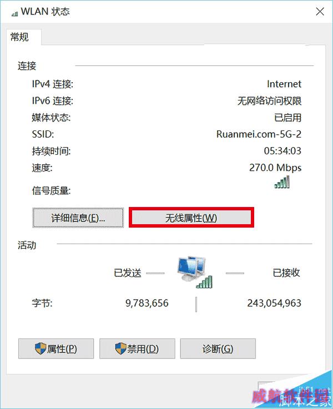Open 详细信息(E)... details
Image resolution: width=333 pixels, height=409 pixels.
click(x=78, y=218)
